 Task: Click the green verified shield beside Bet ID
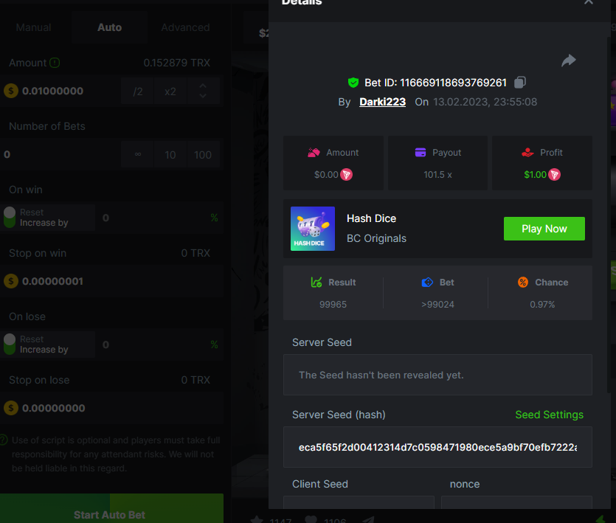(353, 83)
